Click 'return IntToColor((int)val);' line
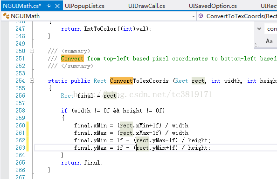This screenshot has width=277, height=179. (x=106, y=29)
